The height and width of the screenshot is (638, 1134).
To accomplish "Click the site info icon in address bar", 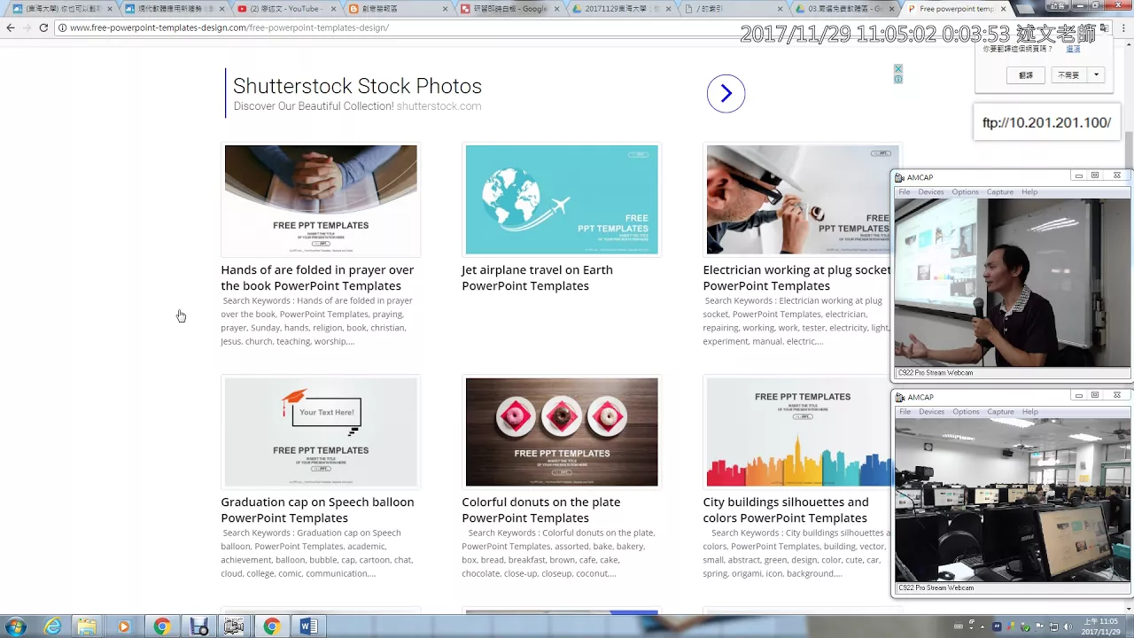I will (62, 27).
